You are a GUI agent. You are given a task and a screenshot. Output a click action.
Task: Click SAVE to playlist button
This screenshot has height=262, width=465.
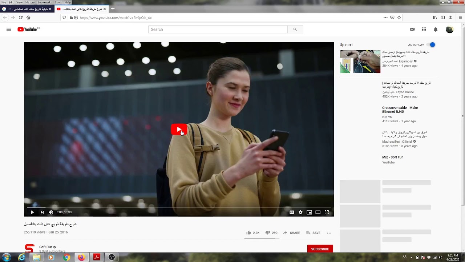313,233
